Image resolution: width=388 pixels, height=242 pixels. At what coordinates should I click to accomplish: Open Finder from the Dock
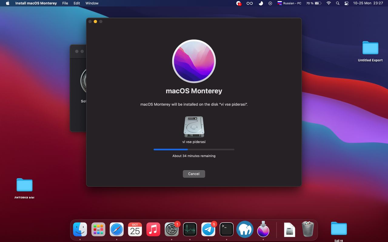(x=80, y=230)
